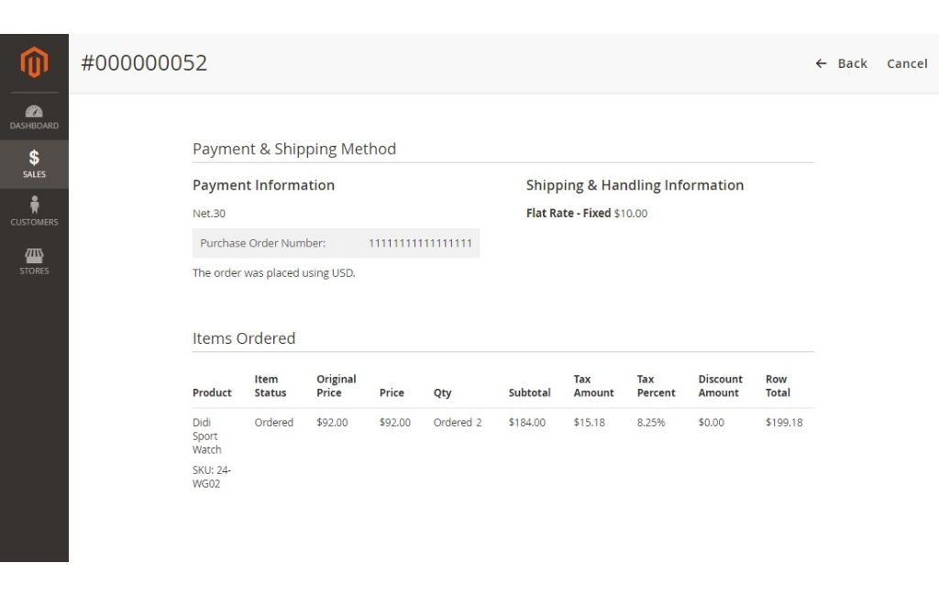Click the $15.18 tax amount cell
Image resolution: width=939 pixels, height=596 pixels.
click(x=590, y=423)
